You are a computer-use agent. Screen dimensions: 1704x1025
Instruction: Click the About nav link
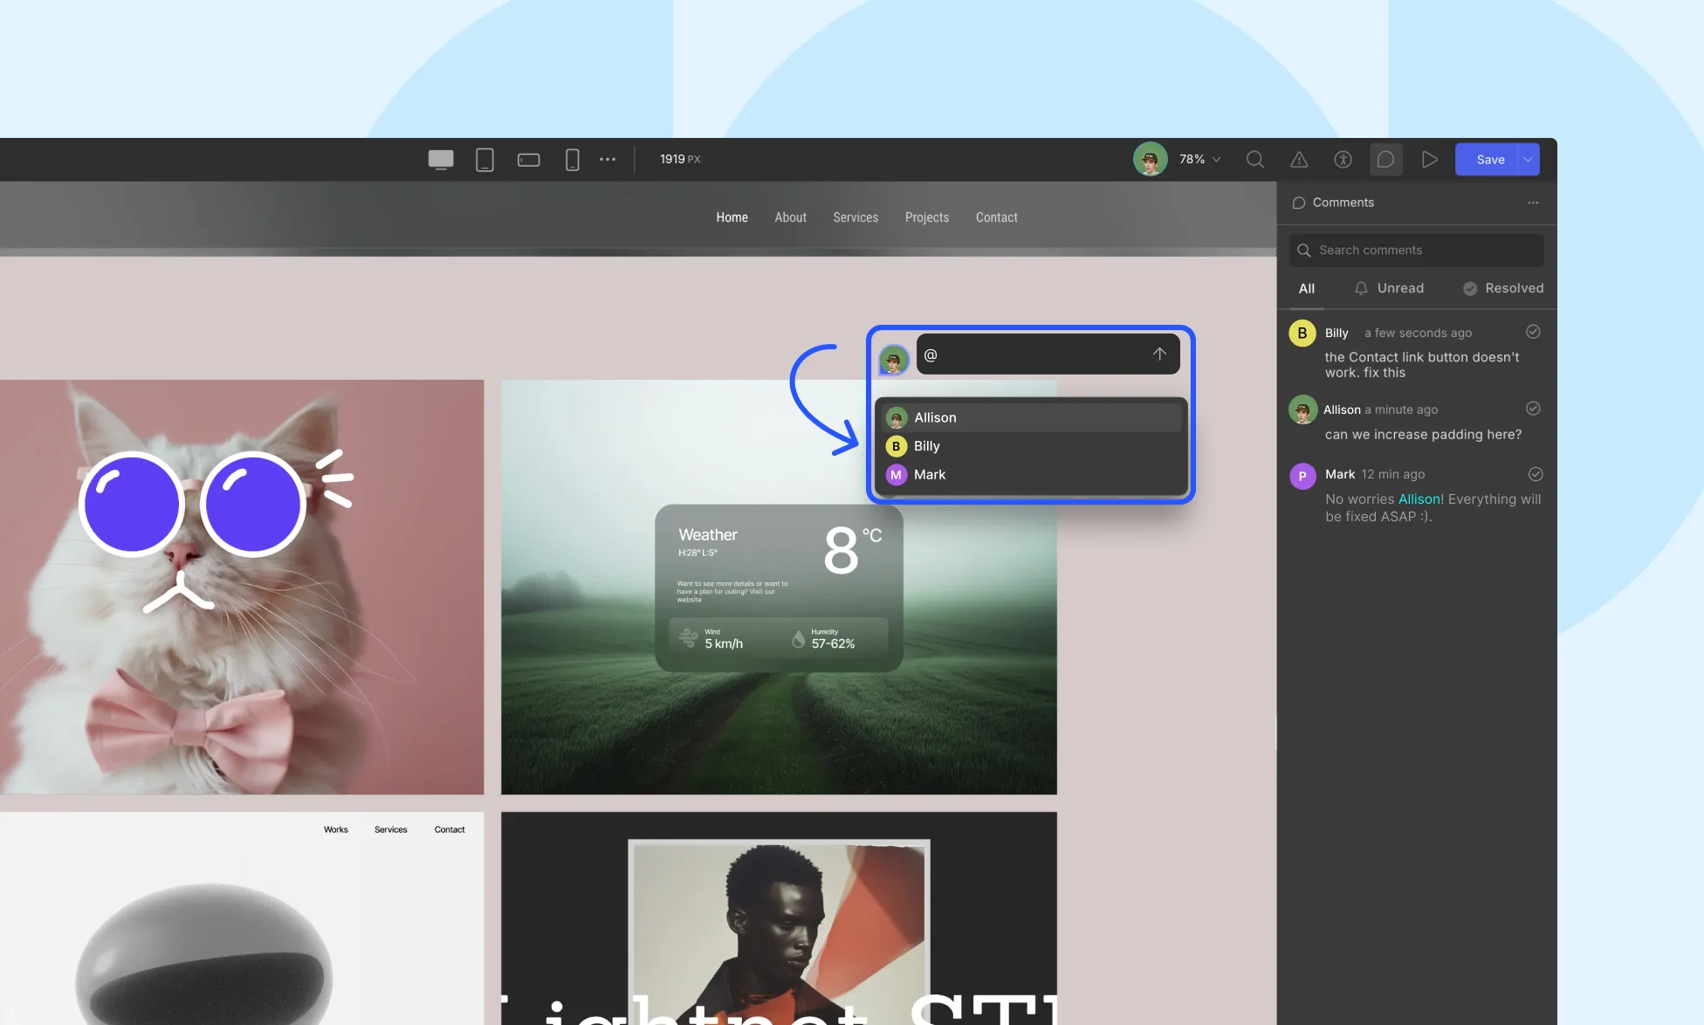[790, 217]
